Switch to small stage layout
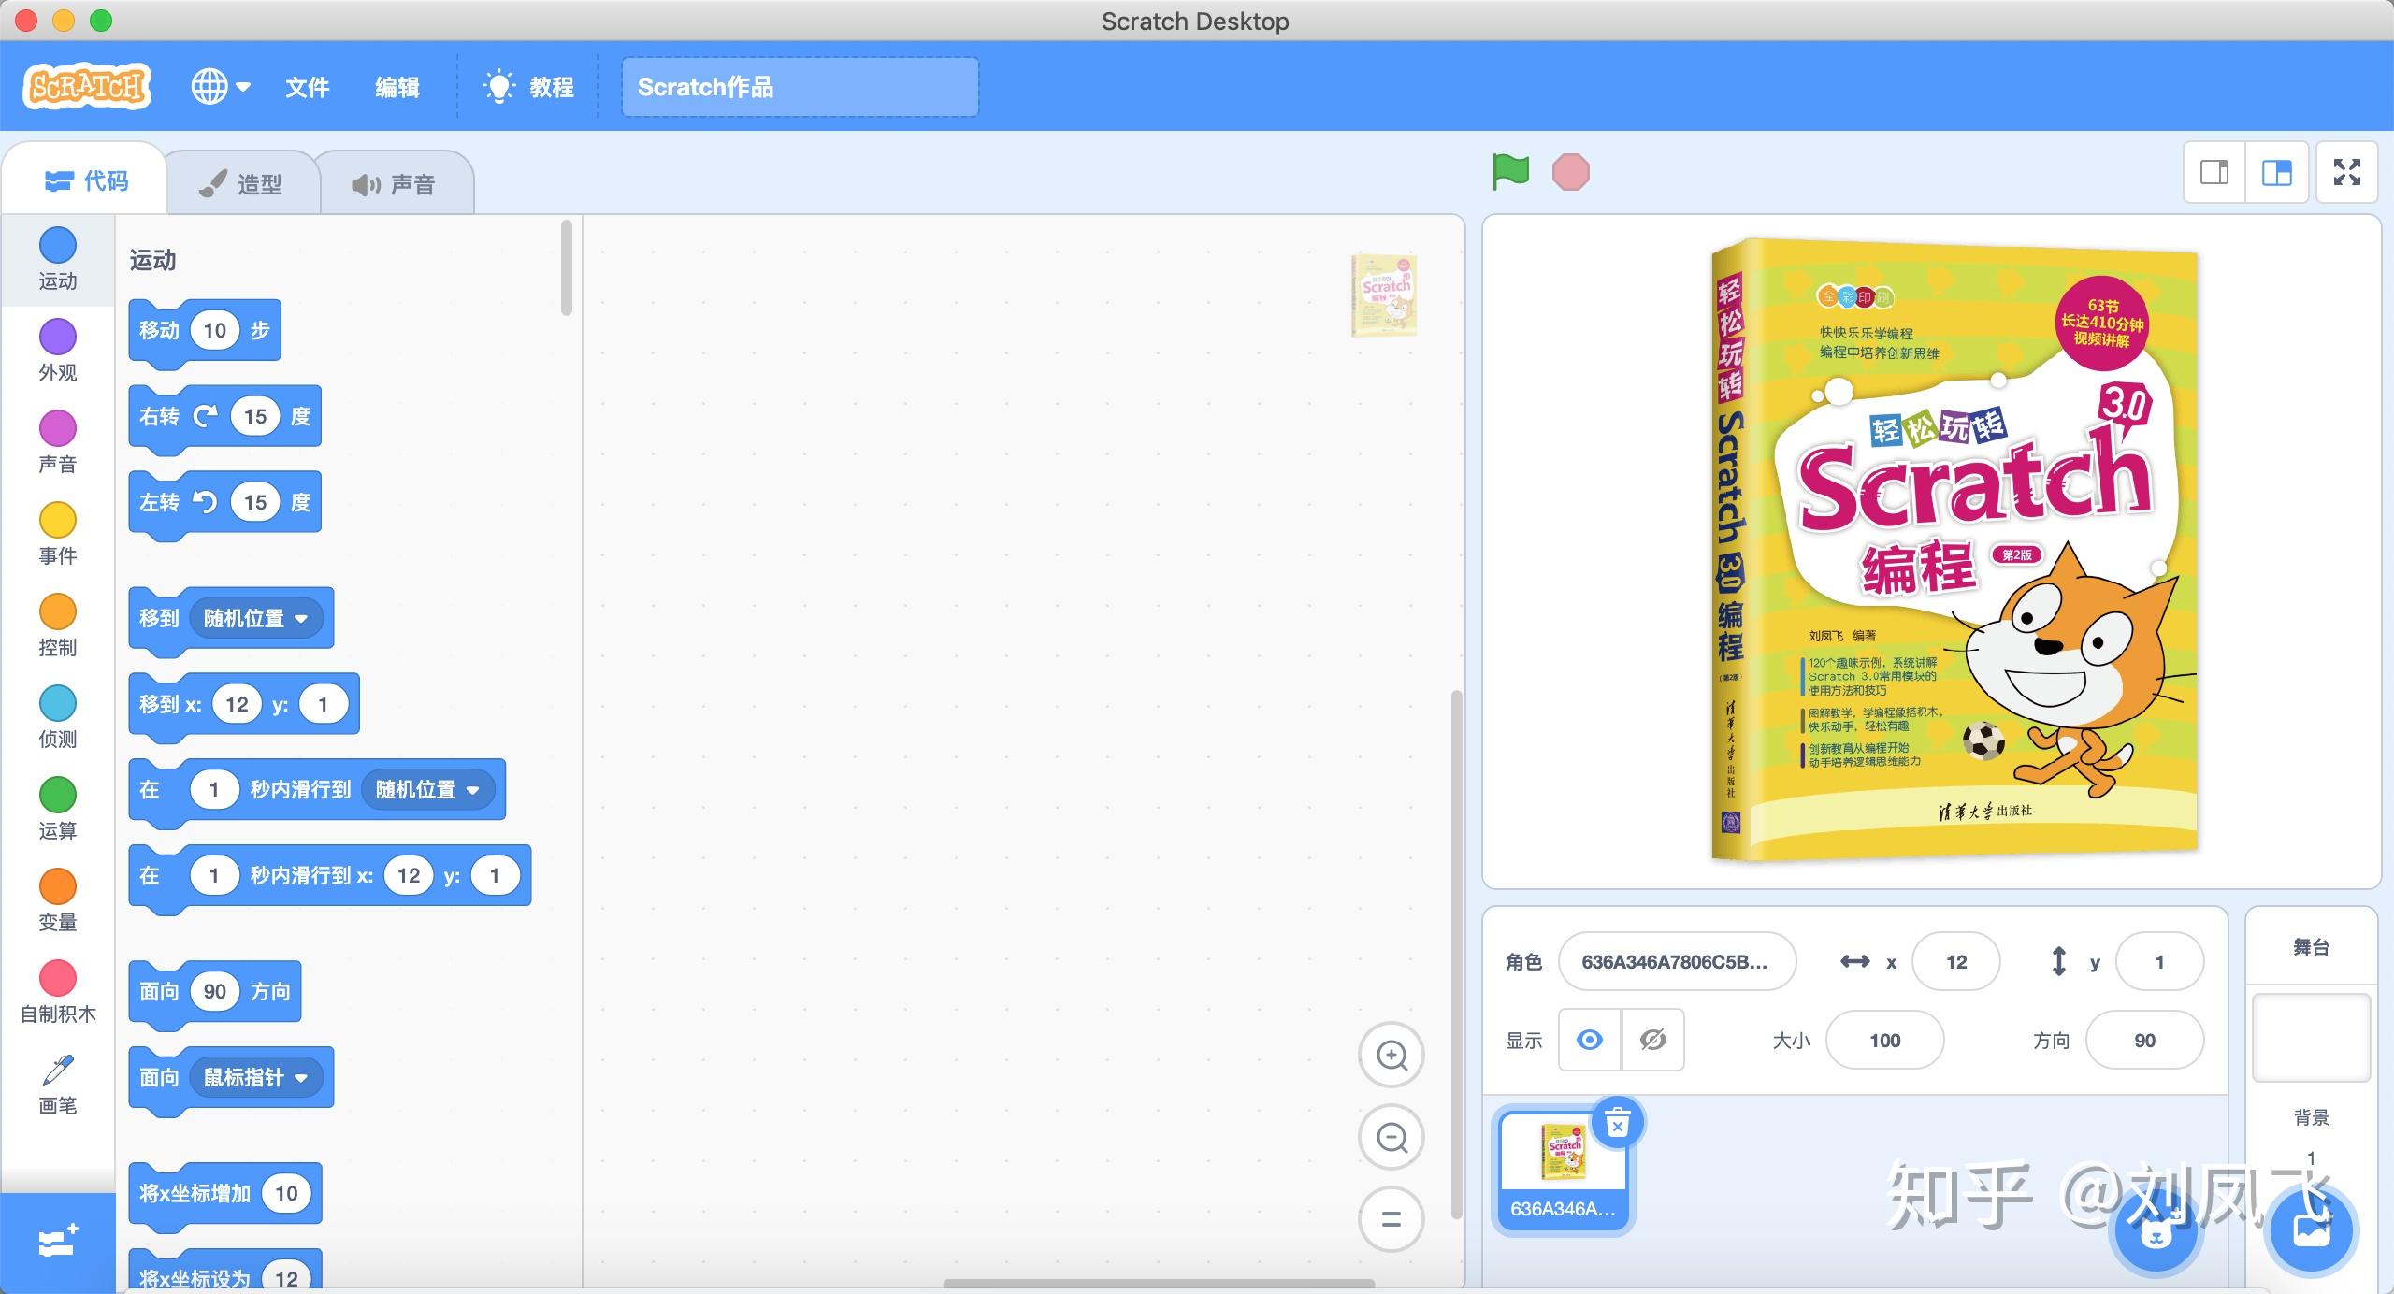The width and height of the screenshot is (2394, 1294). (2214, 172)
